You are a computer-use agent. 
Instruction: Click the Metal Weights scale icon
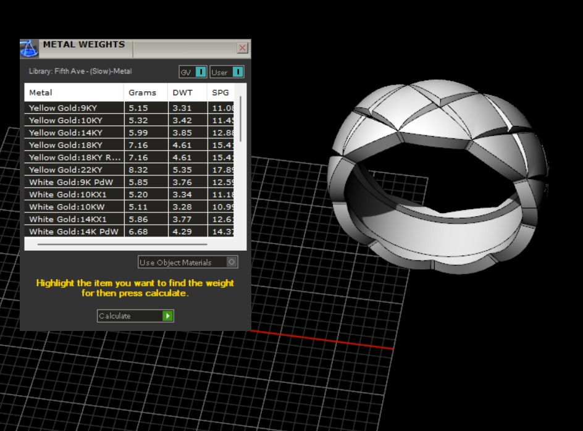click(29, 48)
